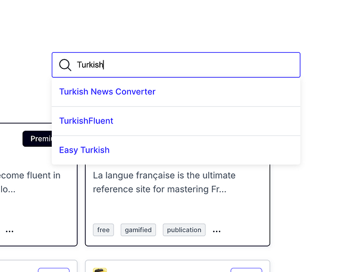Expand the ellipsis on the left card
357x272 pixels.
(10, 232)
